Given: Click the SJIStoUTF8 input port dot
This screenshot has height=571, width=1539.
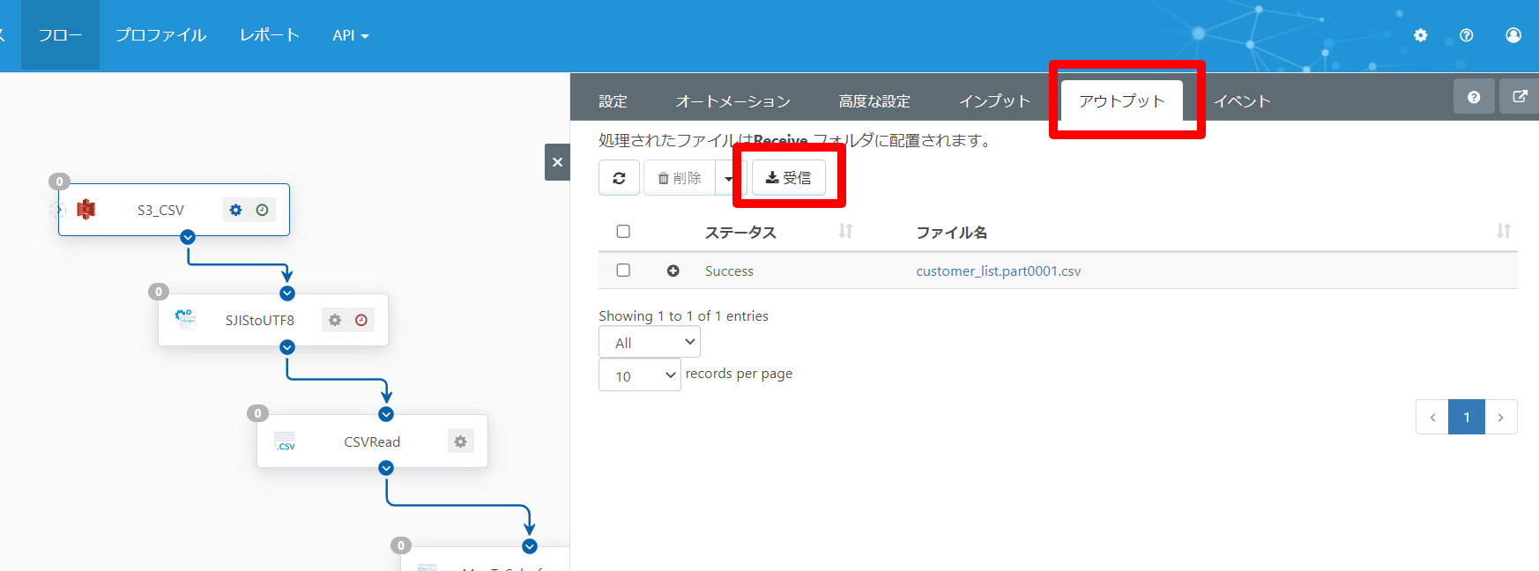Looking at the screenshot, I should point(287,293).
